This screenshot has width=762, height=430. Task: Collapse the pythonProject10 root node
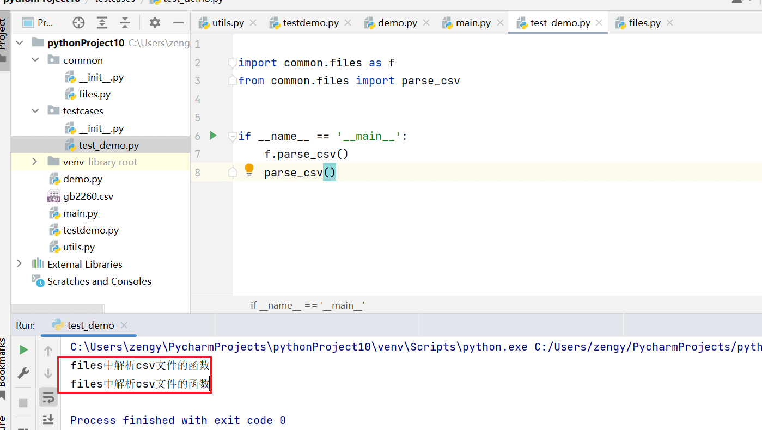coord(20,42)
